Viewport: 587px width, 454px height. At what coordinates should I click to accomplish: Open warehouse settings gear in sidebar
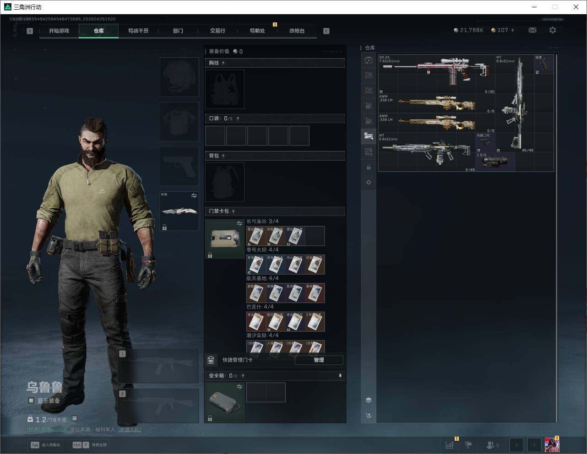point(369,183)
